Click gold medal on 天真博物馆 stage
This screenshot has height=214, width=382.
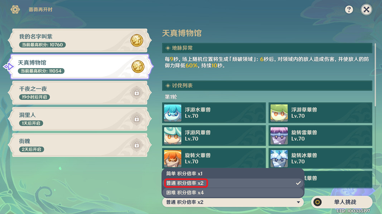tap(138, 66)
